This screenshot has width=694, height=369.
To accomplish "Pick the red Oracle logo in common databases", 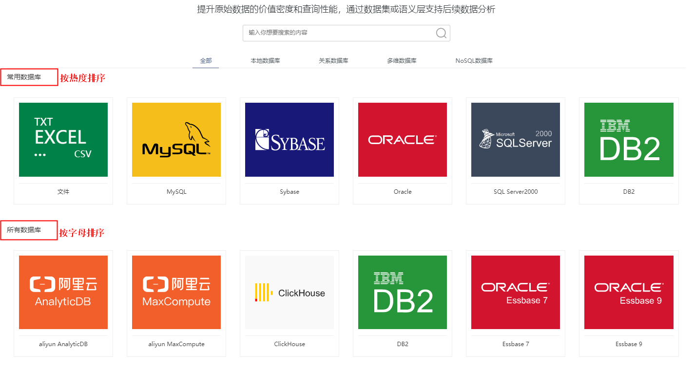I will [403, 140].
